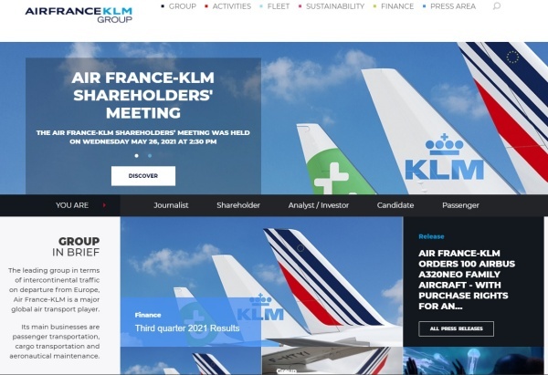Click the Air France KLM Group logo
The image size is (548, 375).
click(x=79, y=15)
